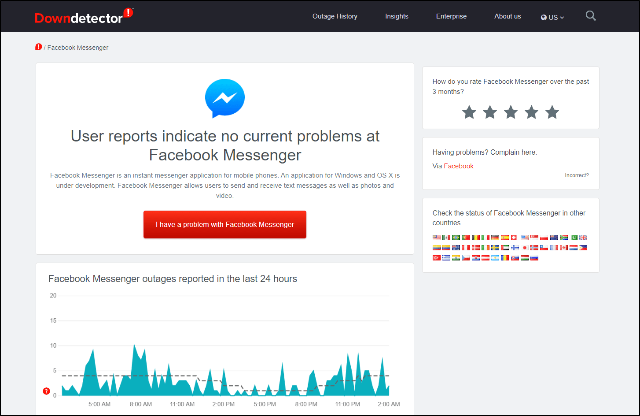Click the '8:00 AM' chart axis label
The width and height of the screenshot is (640, 416).
point(141,404)
